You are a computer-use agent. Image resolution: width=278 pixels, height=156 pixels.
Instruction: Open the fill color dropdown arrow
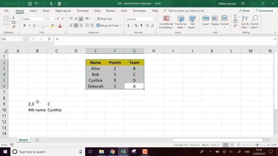pyautogui.click(x=56, y=26)
